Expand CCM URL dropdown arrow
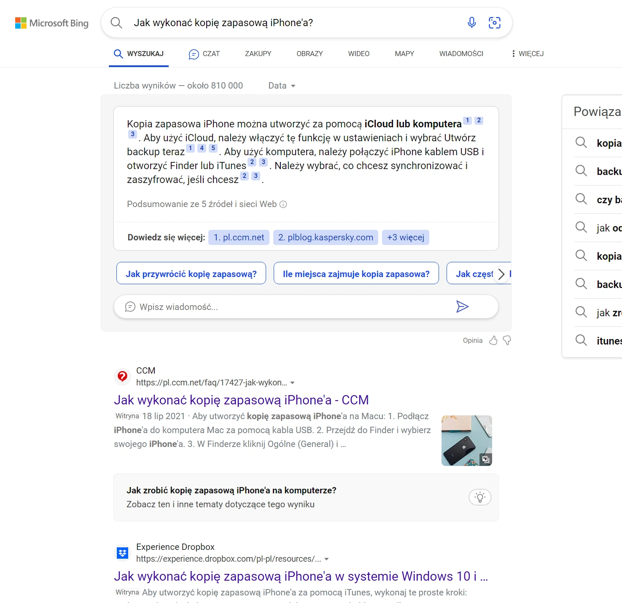This screenshot has width=622, height=603. tap(292, 383)
